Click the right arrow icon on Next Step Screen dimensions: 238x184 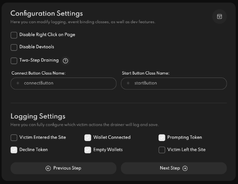click(x=185, y=168)
